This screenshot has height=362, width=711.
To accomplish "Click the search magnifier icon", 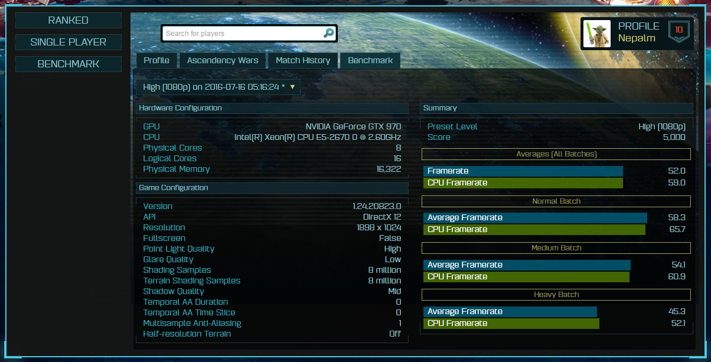I will click(x=328, y=34).
